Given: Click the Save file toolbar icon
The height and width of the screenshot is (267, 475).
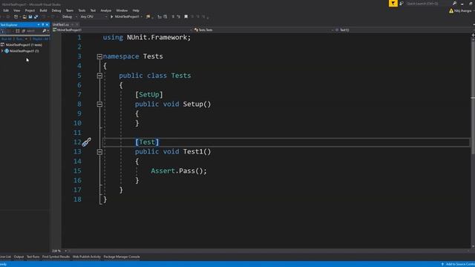Looking at the screenshot, I should [x=30, y=16].
